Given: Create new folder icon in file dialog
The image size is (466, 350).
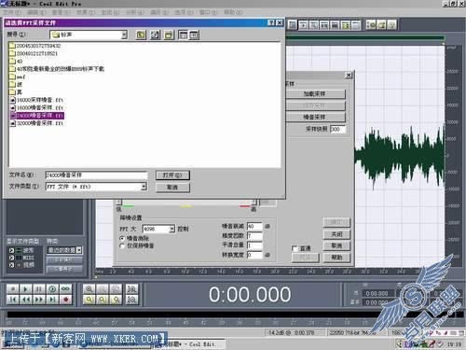Looking at the screenshot, I should click(169, 35).
